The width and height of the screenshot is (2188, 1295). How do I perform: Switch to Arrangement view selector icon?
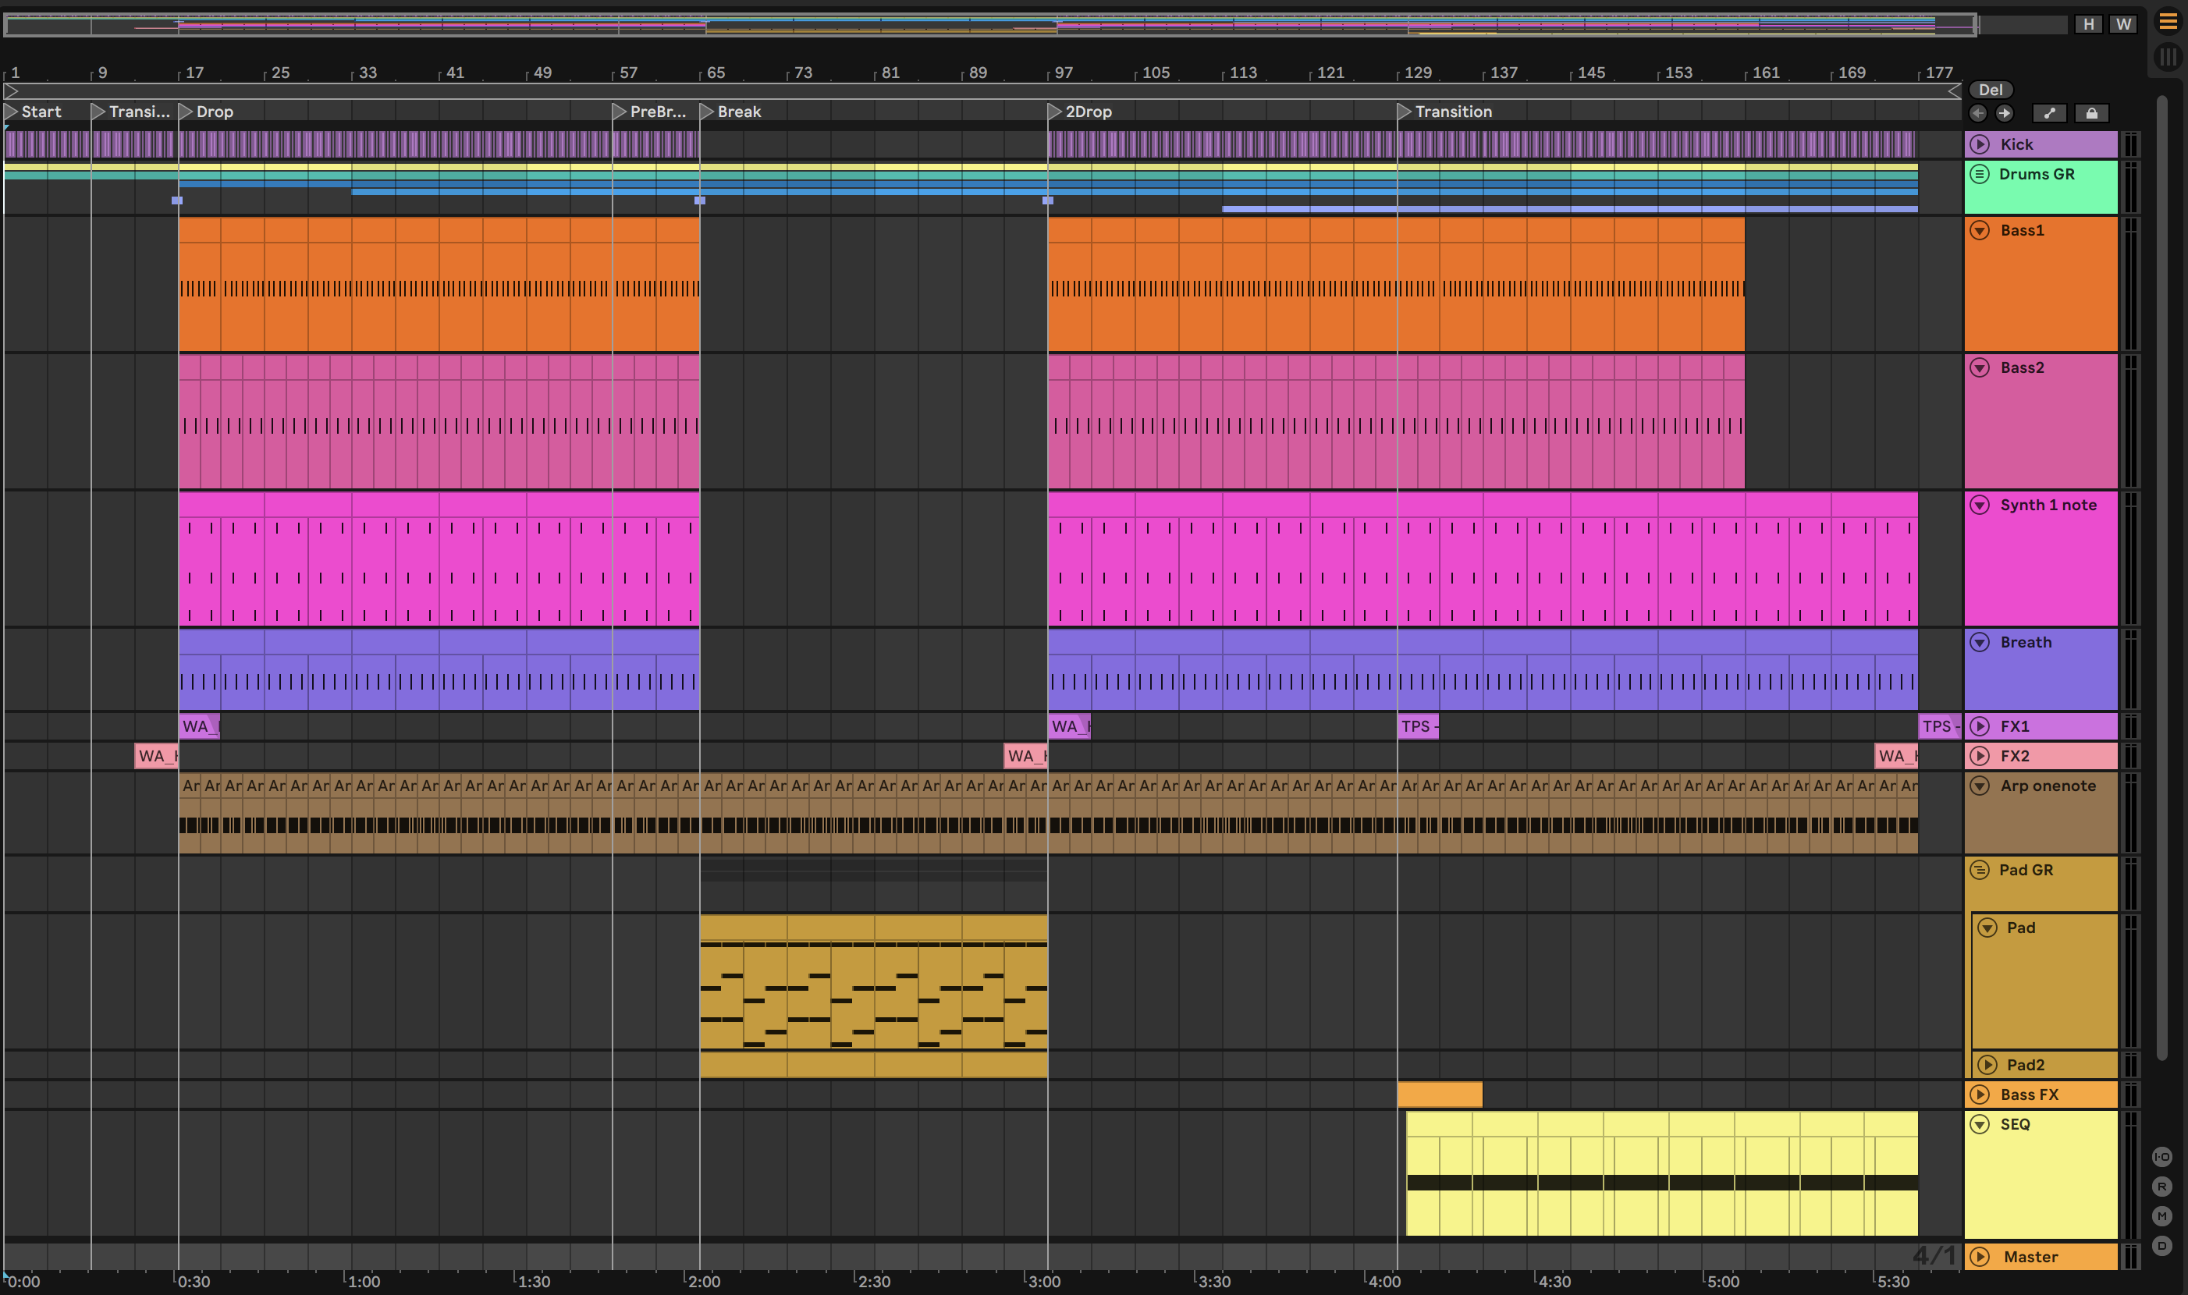(2168, 22)
